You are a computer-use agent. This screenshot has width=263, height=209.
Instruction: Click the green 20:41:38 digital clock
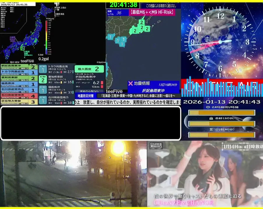tap(123, 5)
